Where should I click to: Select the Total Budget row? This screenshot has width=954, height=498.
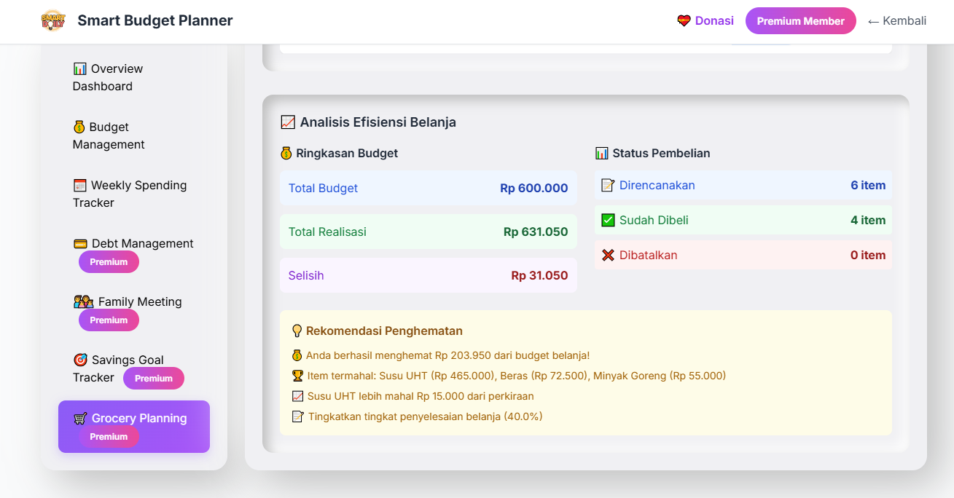[428, 188]
